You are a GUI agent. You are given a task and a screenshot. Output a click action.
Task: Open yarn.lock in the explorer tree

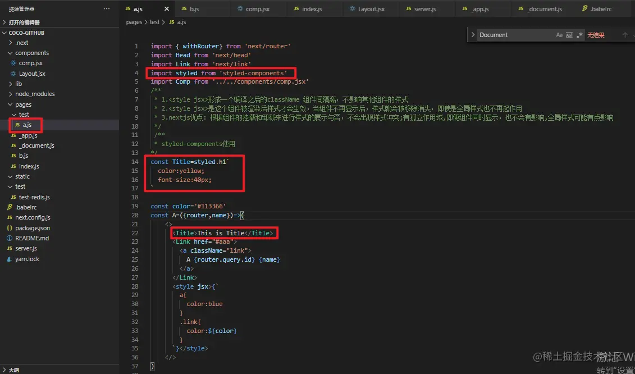(x=60, y=259)
